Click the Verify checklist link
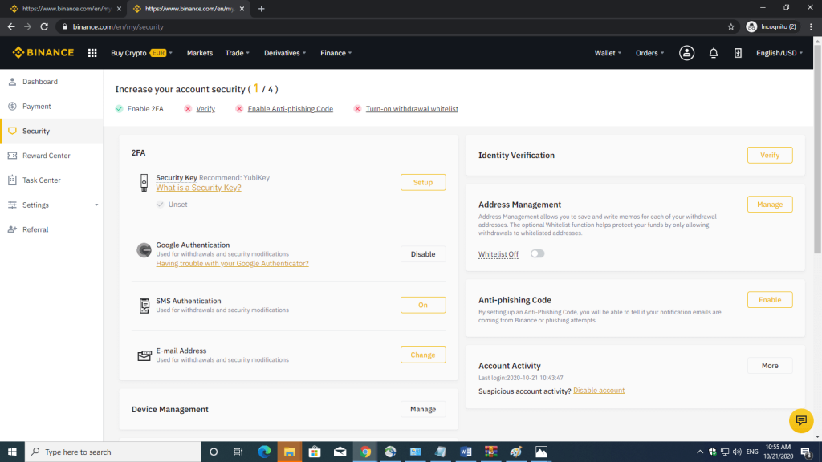The height and width of the screenshot is (462, 822). coord(205,109)
